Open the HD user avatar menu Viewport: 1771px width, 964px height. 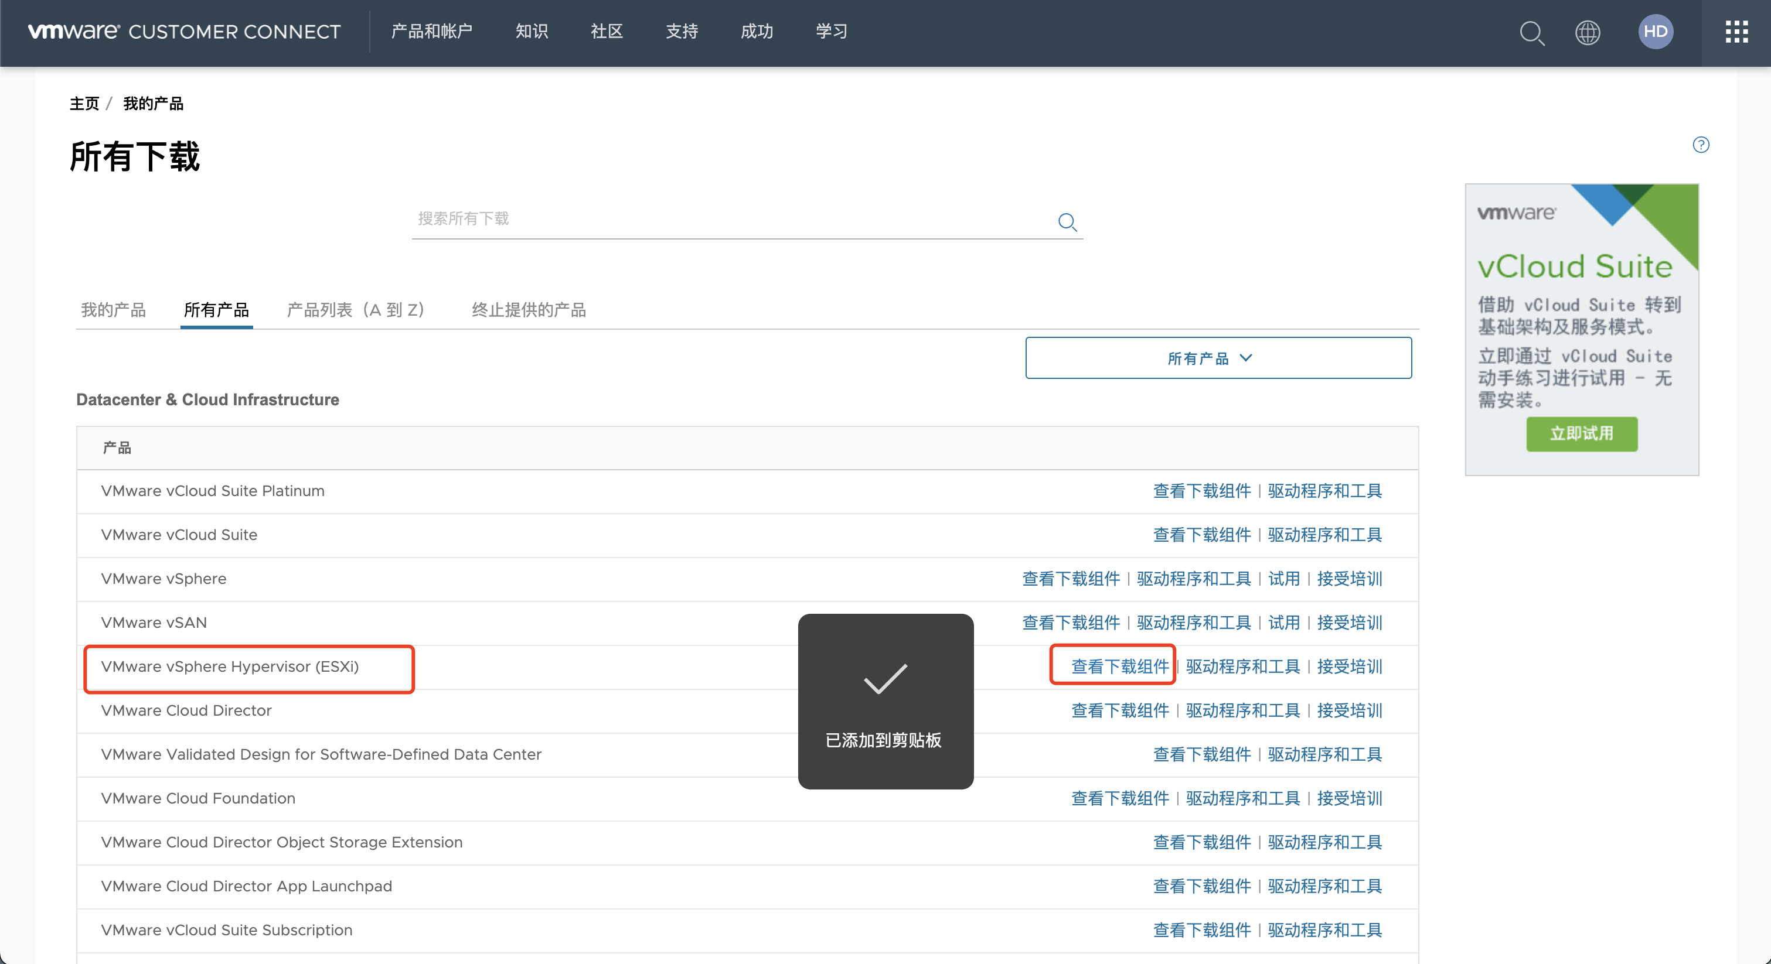[x=1655, y=32]
